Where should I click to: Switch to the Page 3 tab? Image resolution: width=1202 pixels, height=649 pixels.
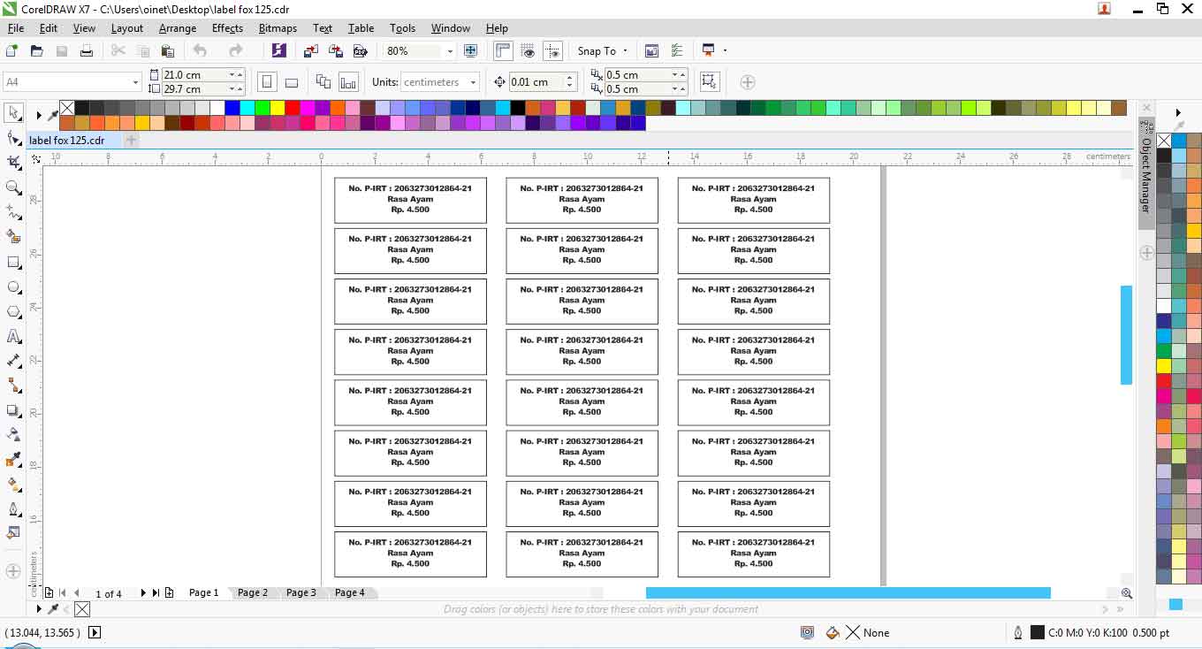[x=301, y=592]
